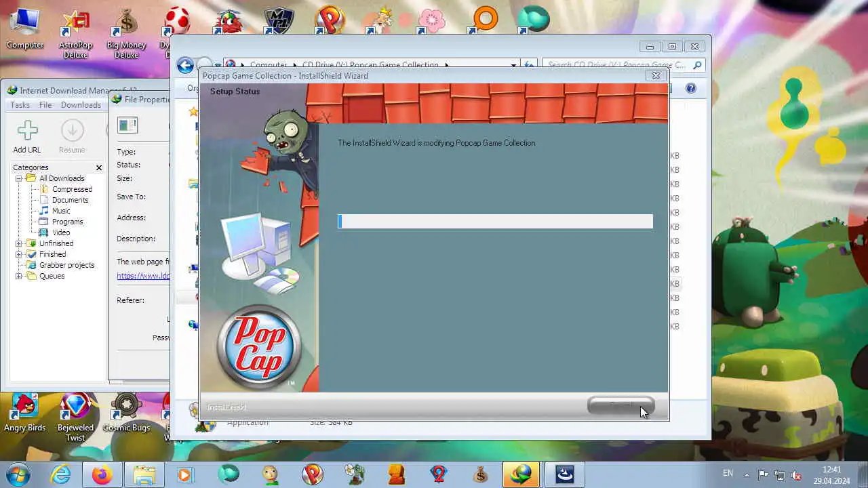Image resolution: width=868 pixels, height=488 pixels.
Task: Click the taskbar clock showing 12:41
Action: tap(831, 474)
